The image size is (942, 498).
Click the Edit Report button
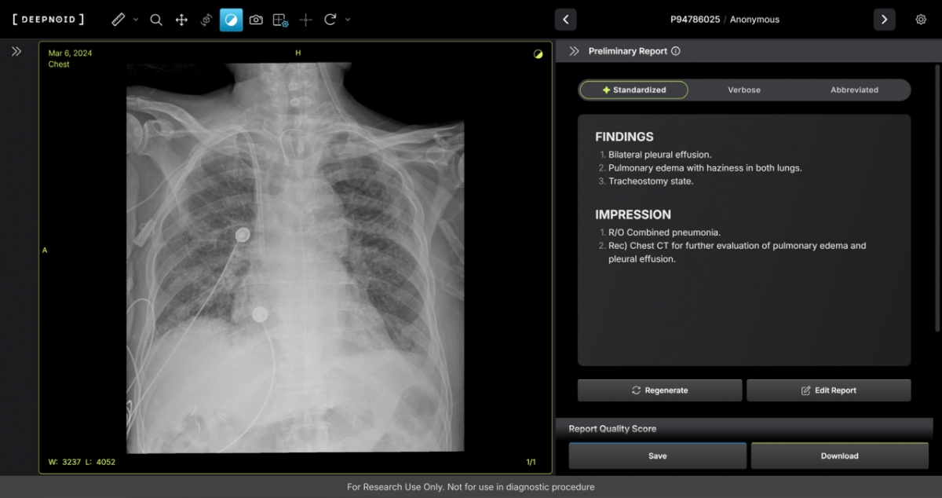point(828,390)
